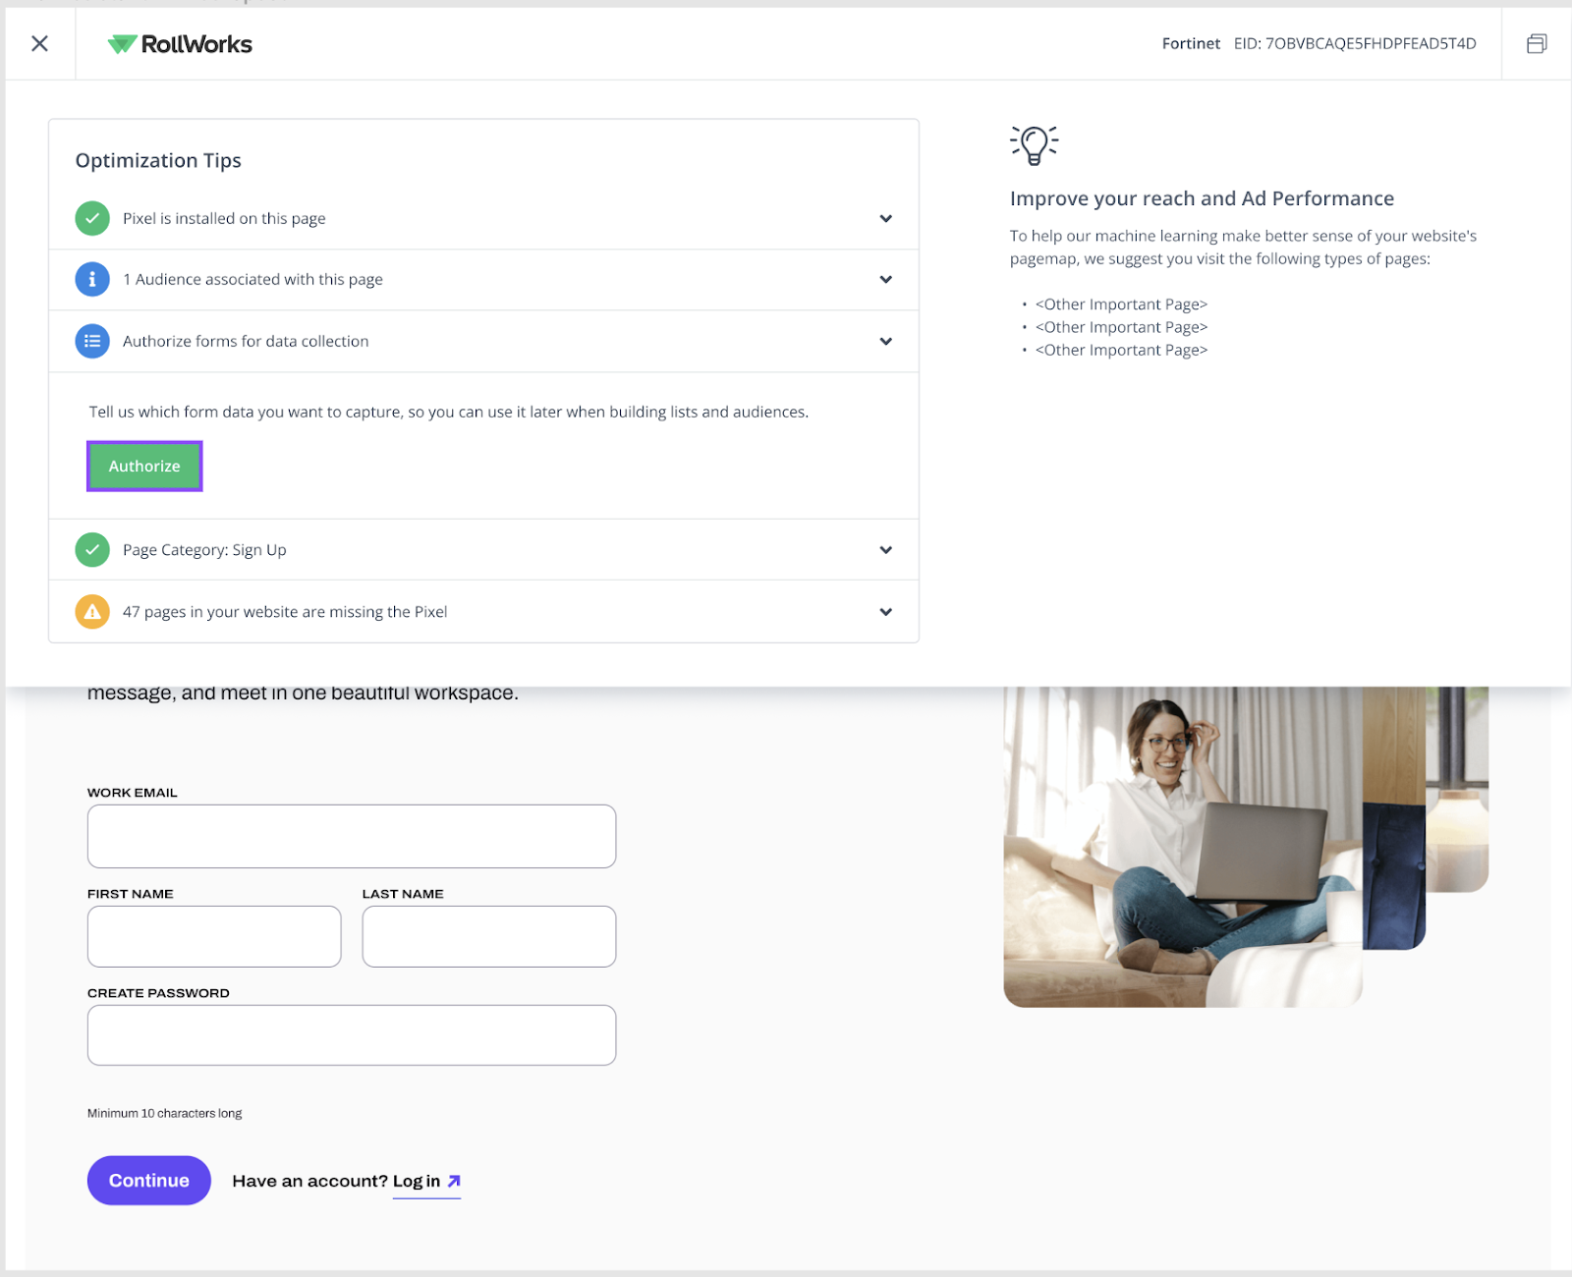
Task: Click 'Have an account?' text
Action: click(309, 1181)
